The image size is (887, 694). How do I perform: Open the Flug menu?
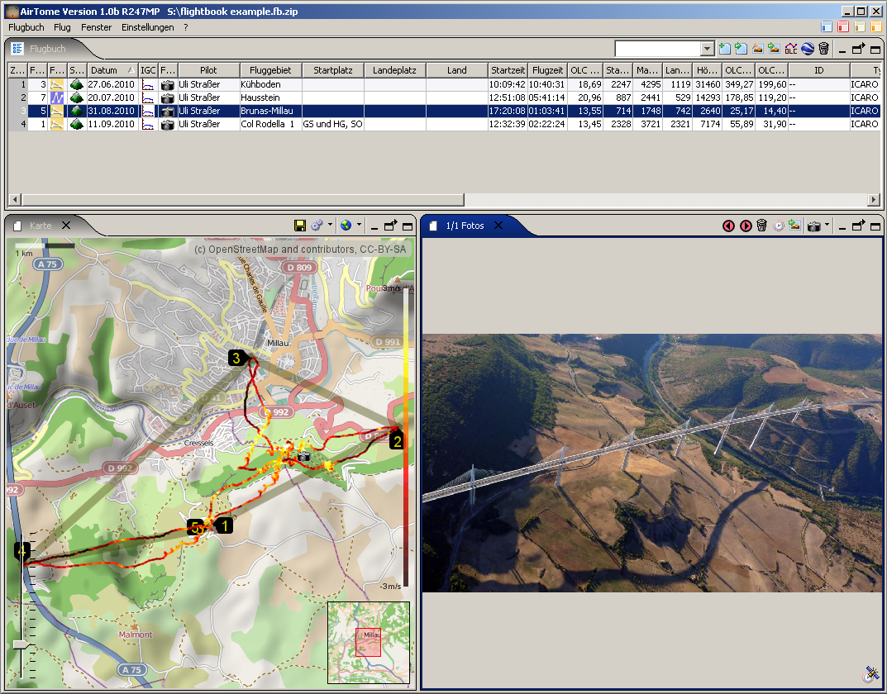click(62, 27)
